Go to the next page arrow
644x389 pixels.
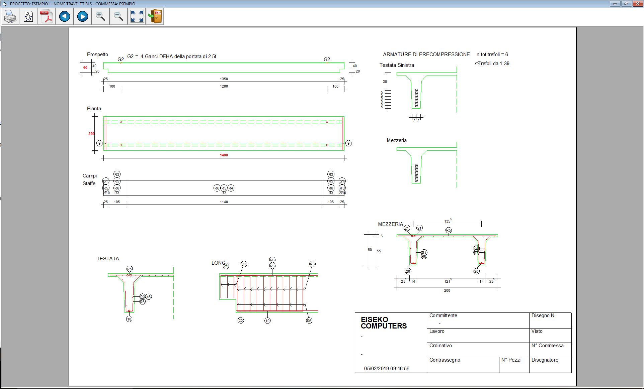point(83,16)
